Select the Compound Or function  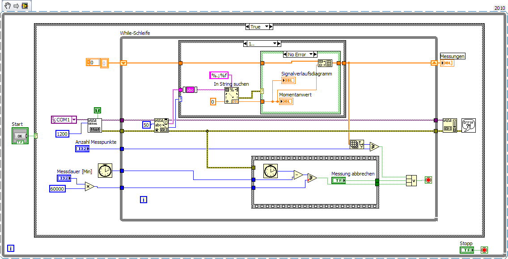click(x=411, y=180)
